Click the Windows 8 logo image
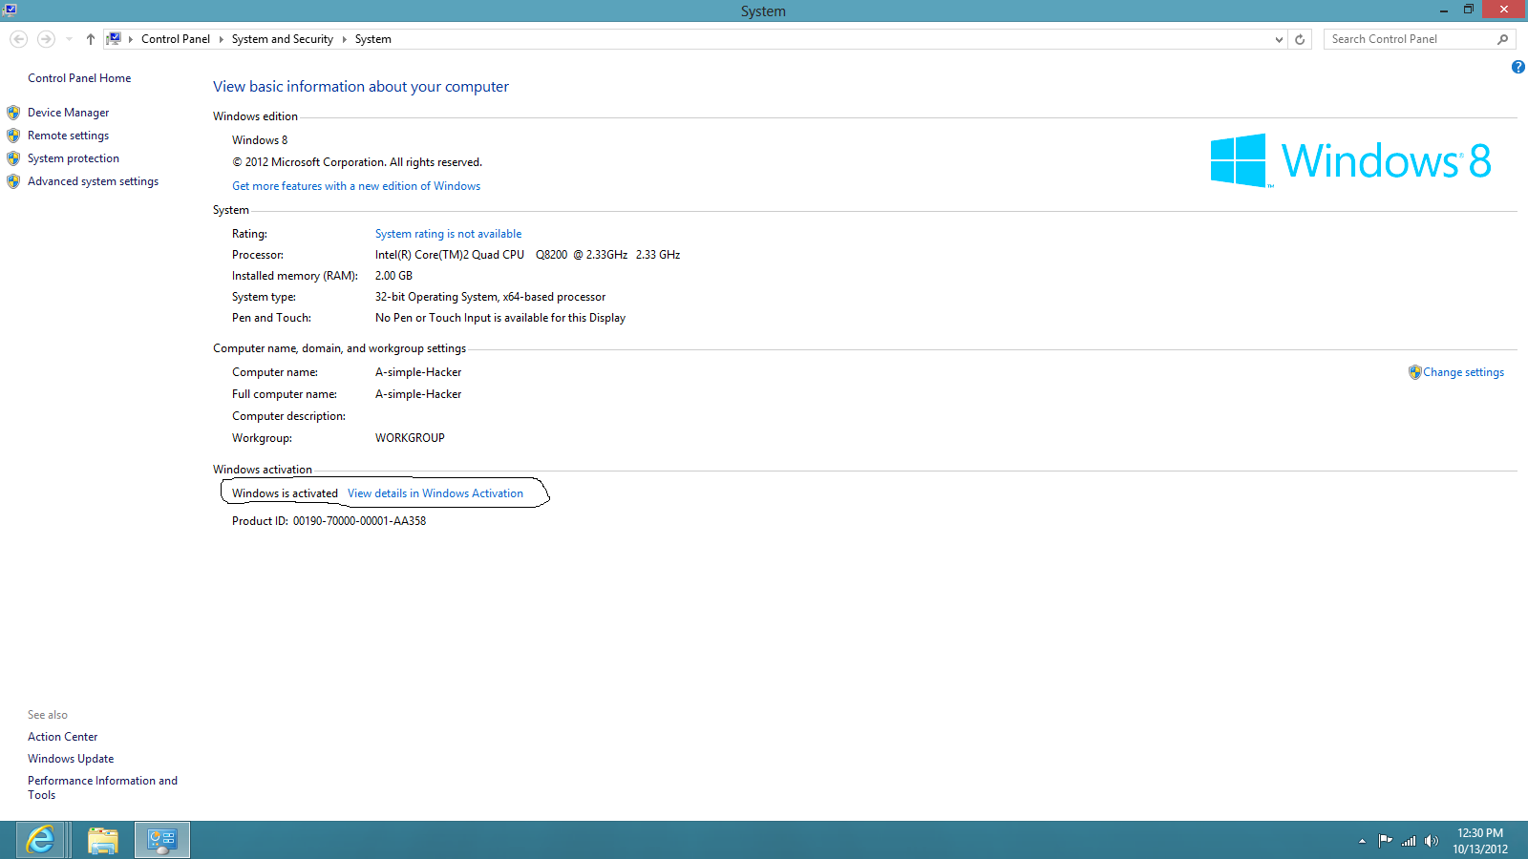The width and height of the screenshot is (1528, 859). (1350, 160)
